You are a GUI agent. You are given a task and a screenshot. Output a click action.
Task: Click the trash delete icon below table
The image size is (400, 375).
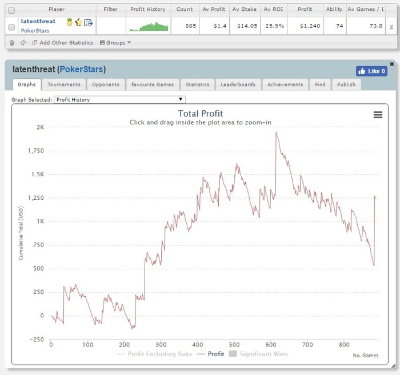(x=12, y=43)
